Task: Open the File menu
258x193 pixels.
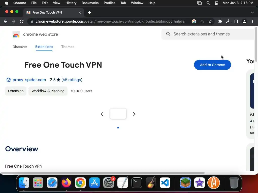Action: [34, 3]
